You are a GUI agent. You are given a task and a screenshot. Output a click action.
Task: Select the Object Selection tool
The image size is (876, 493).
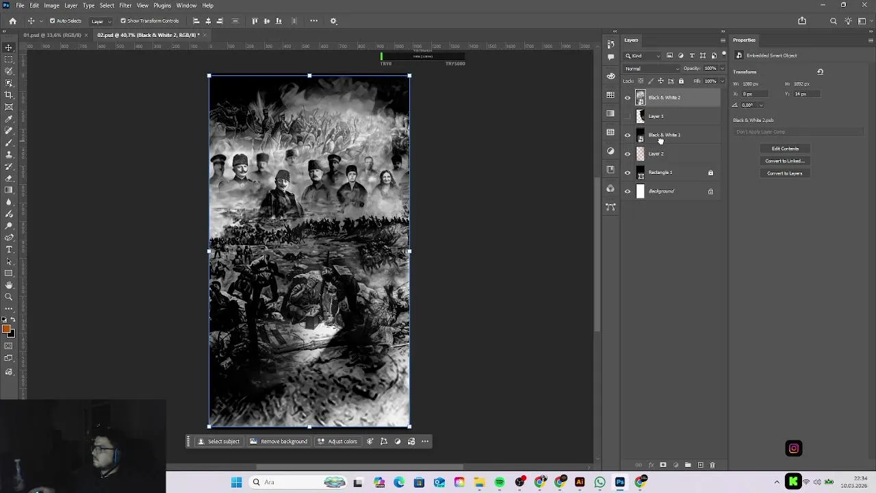9,83
